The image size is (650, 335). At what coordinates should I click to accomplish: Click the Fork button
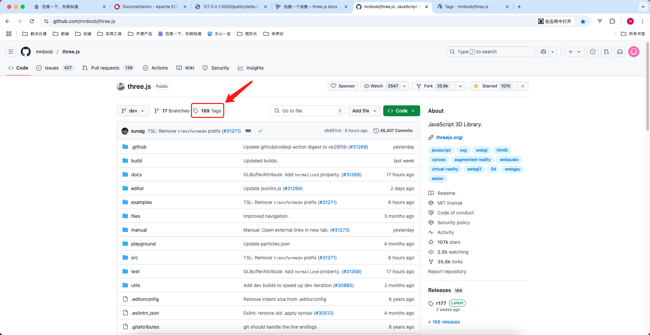pyautogui.click(x=433, y=86)
